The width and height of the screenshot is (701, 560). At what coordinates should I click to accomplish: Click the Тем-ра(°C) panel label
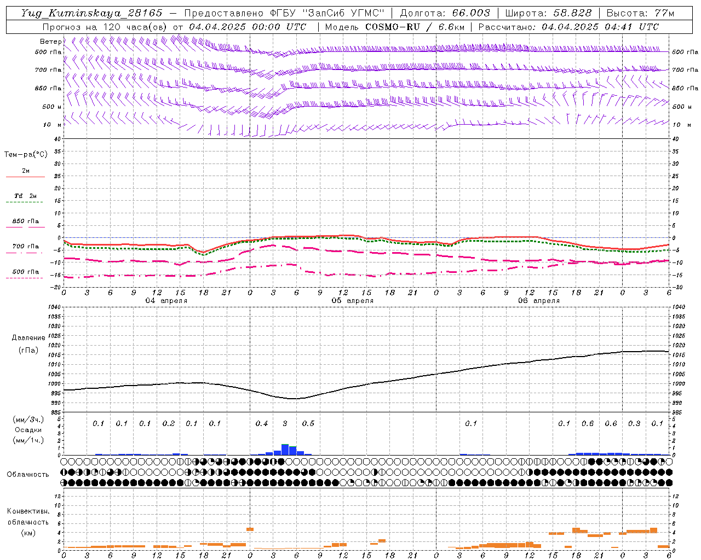point(26,155)
